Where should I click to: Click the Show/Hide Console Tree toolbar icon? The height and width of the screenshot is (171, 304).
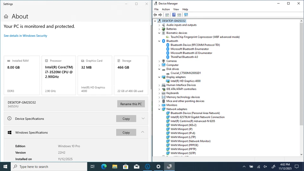[x=167, y=15]
